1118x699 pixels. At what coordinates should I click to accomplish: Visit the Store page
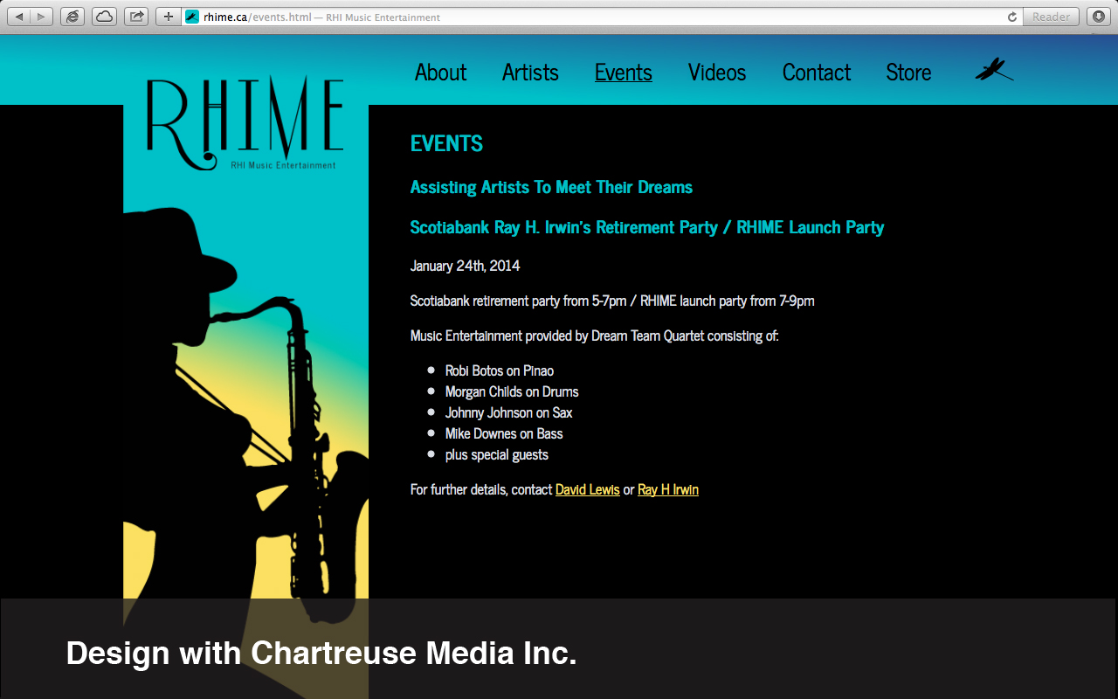pos(908,73)
